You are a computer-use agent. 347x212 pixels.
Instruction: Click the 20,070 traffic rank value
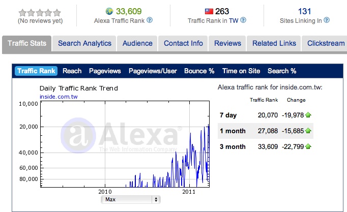pos(268,115)
